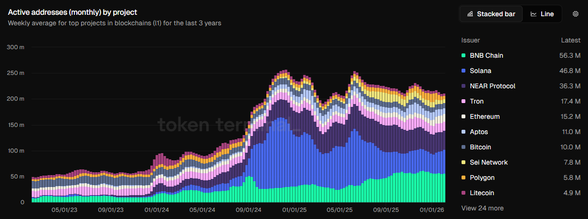Click the Sei Network legend dot

coord(463,163)
